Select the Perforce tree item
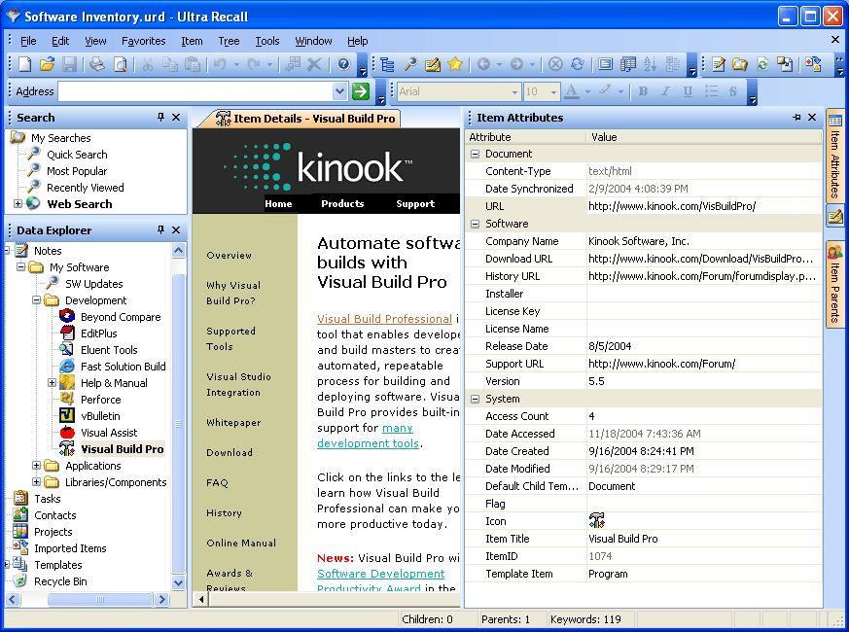The width and height of the screenshot is (849, 632). pos(101,400)
